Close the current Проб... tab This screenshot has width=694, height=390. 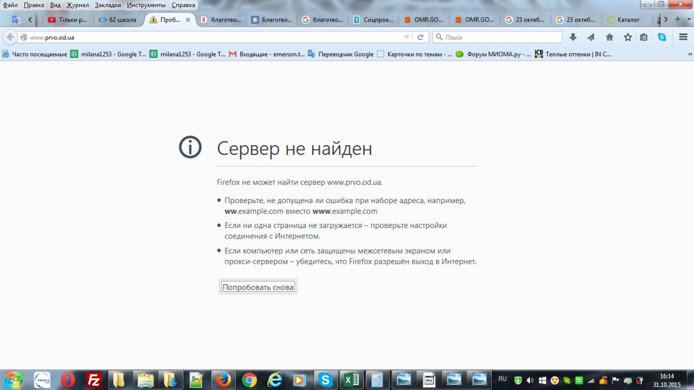(188, 19)
